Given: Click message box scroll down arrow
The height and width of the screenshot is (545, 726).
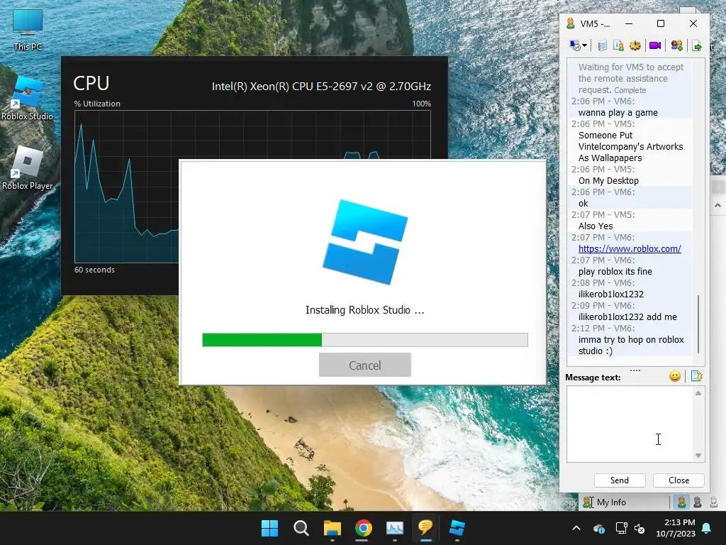Looking at the screenshot, I should [698, 456].
